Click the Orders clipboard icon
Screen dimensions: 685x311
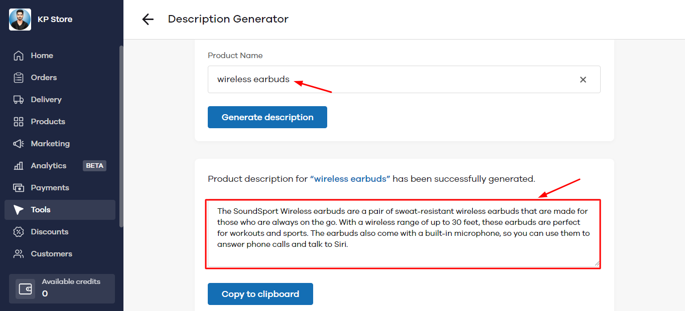pos(19,78)
